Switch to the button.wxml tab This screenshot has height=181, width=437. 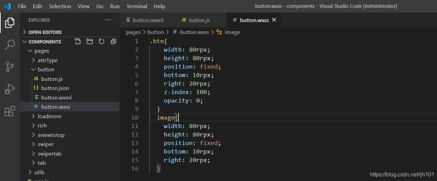(x=147, y=20)
